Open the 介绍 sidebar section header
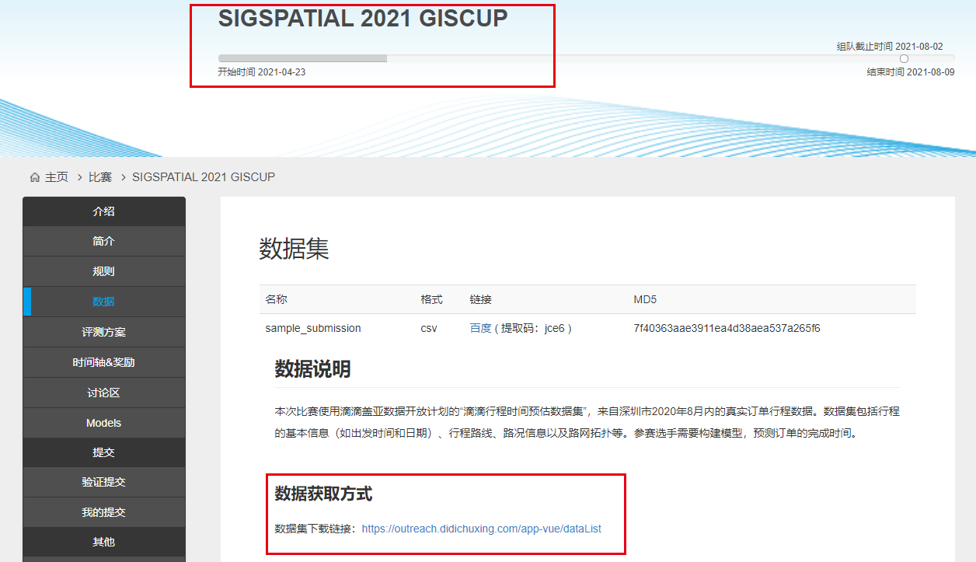The image size is (976, 562). [x=104, y=211]
